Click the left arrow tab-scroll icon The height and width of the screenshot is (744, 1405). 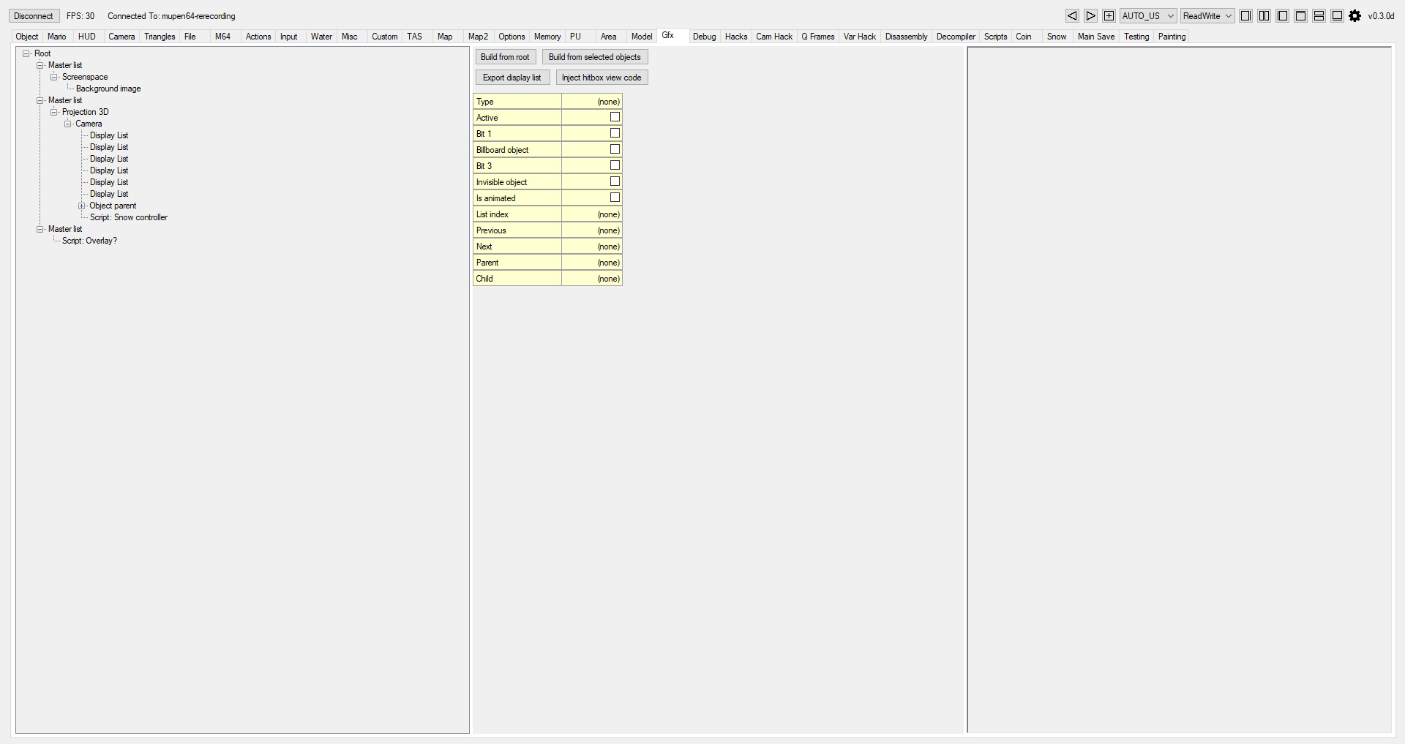[x=1072, y=16]
